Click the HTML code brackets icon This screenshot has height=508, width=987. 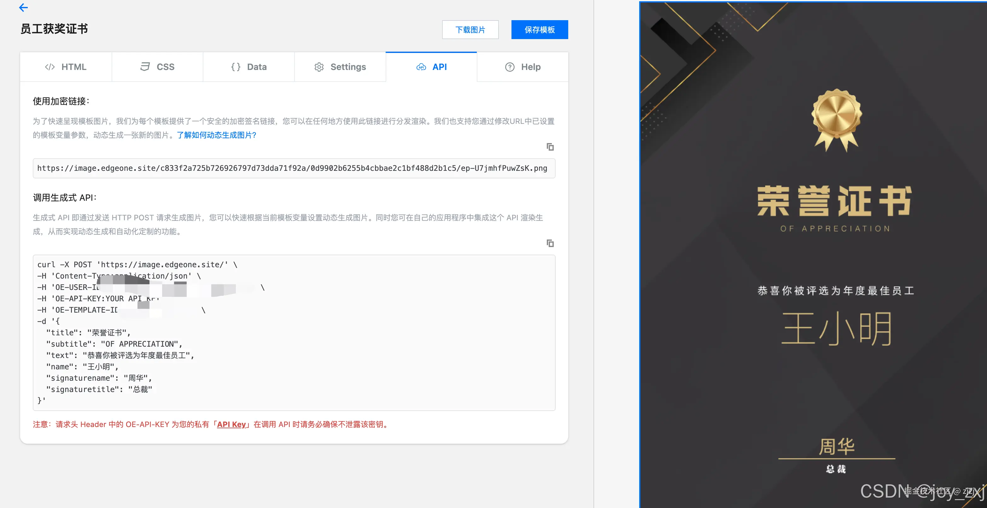[x=50, y=67]
